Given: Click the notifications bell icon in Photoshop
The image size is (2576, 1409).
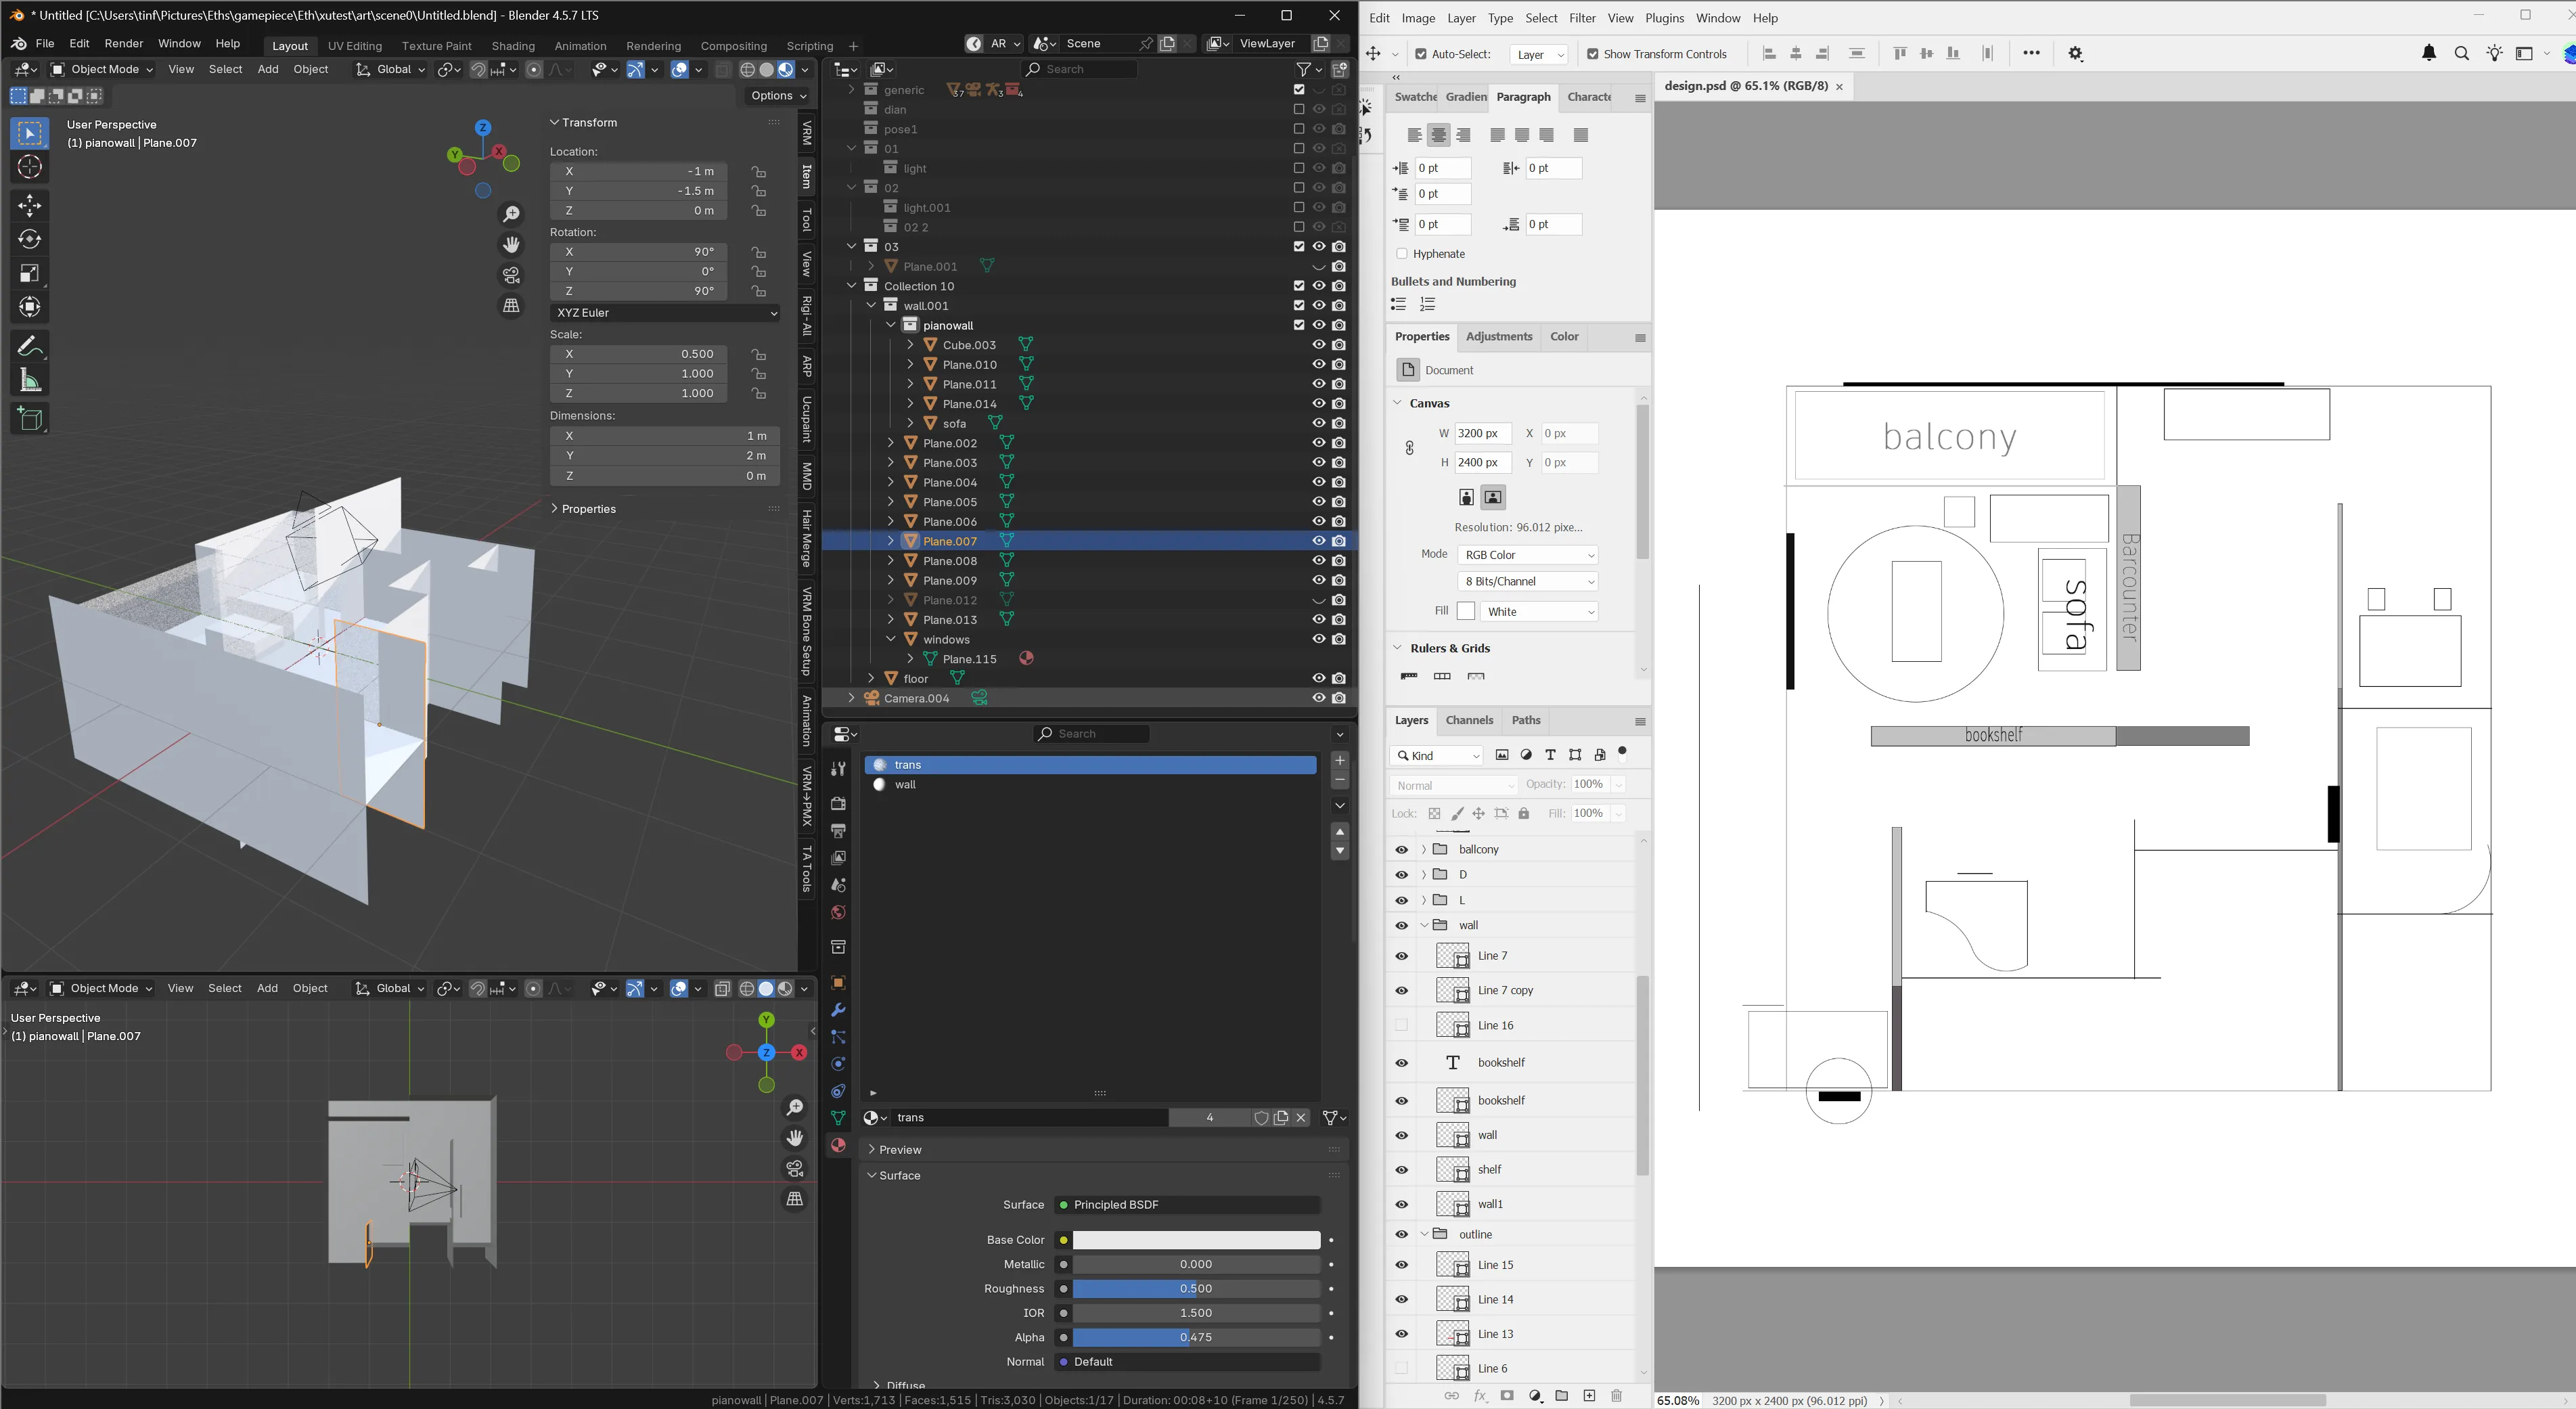Looking at the screenshot, I should coord(2429,54).
